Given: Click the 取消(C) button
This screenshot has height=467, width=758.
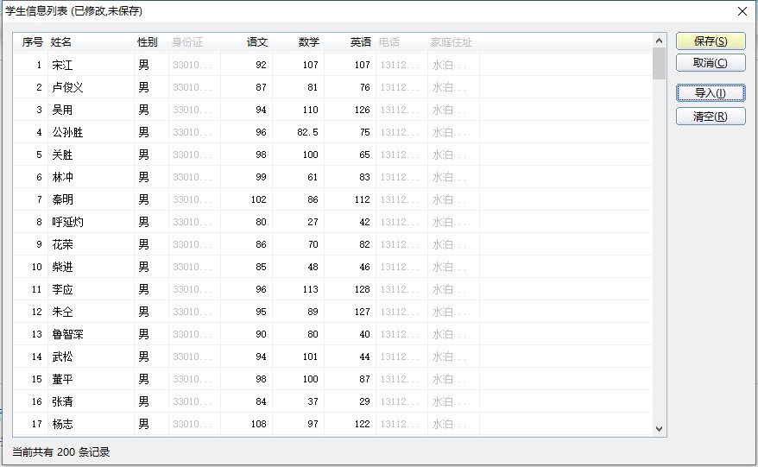Looking at the screenshot, I should tap(711, 63).
